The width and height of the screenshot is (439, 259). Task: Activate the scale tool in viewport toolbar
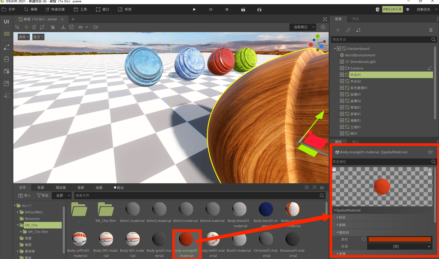(42, 27)
